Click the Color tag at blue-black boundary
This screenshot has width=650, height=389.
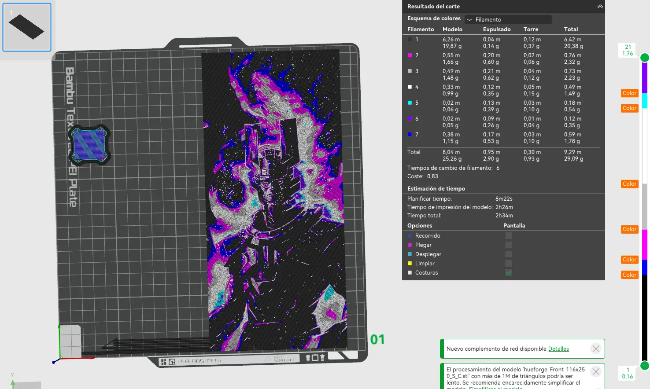click(629, 275)
